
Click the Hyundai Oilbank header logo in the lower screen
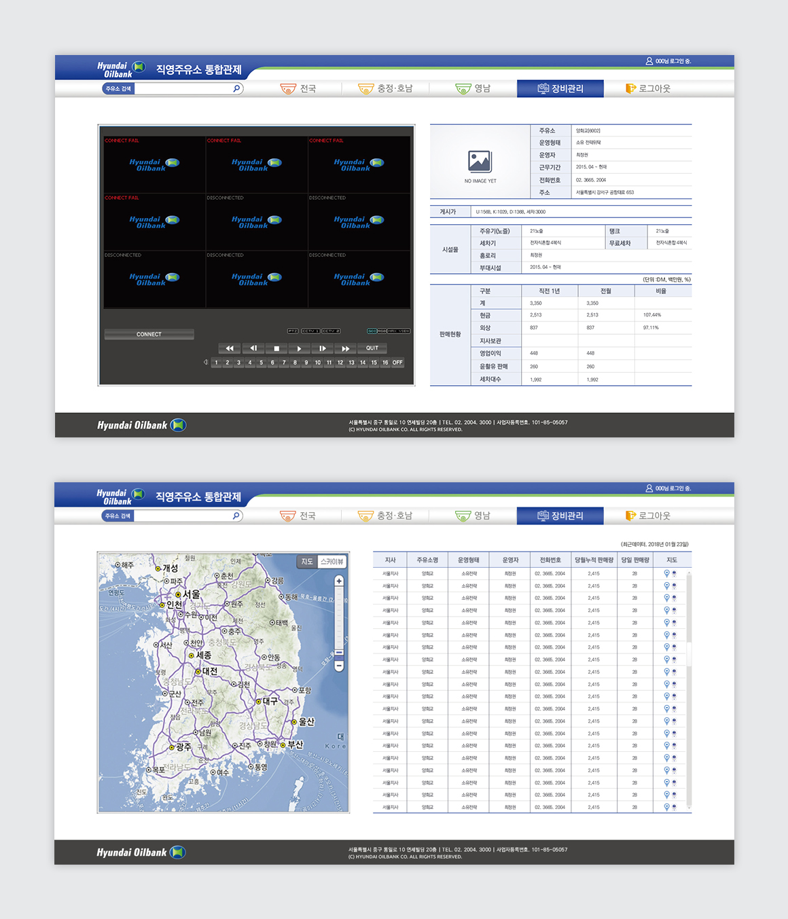[x=120, y=497]
